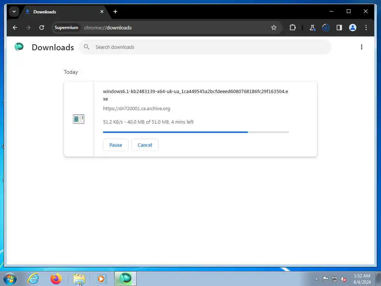Click the download speed status text

point(148,122)
